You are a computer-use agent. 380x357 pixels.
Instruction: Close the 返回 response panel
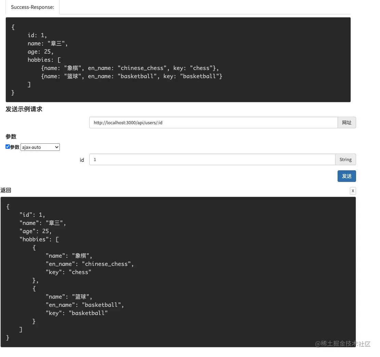coord(353,191)
